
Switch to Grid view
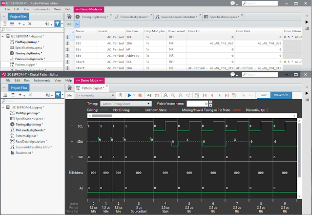263,95
